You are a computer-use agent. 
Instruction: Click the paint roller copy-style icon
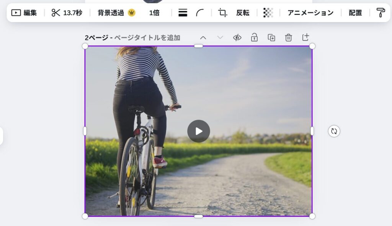click(381, 13)
